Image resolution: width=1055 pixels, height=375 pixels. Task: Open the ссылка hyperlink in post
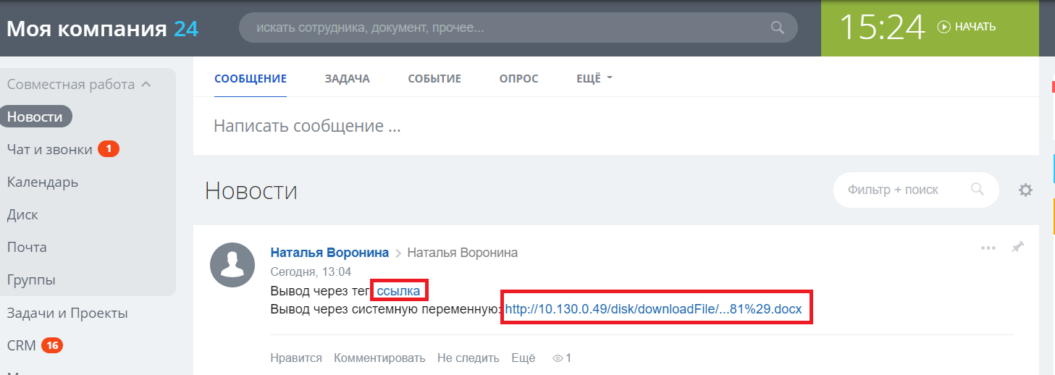pos(398,290)
